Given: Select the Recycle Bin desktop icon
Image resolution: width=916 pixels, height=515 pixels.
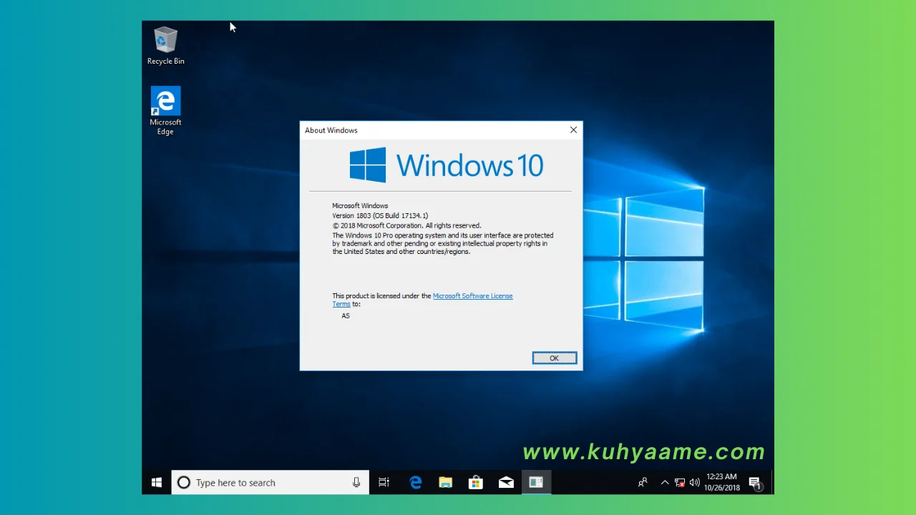Looking at the screenshot, I should 165,46.
